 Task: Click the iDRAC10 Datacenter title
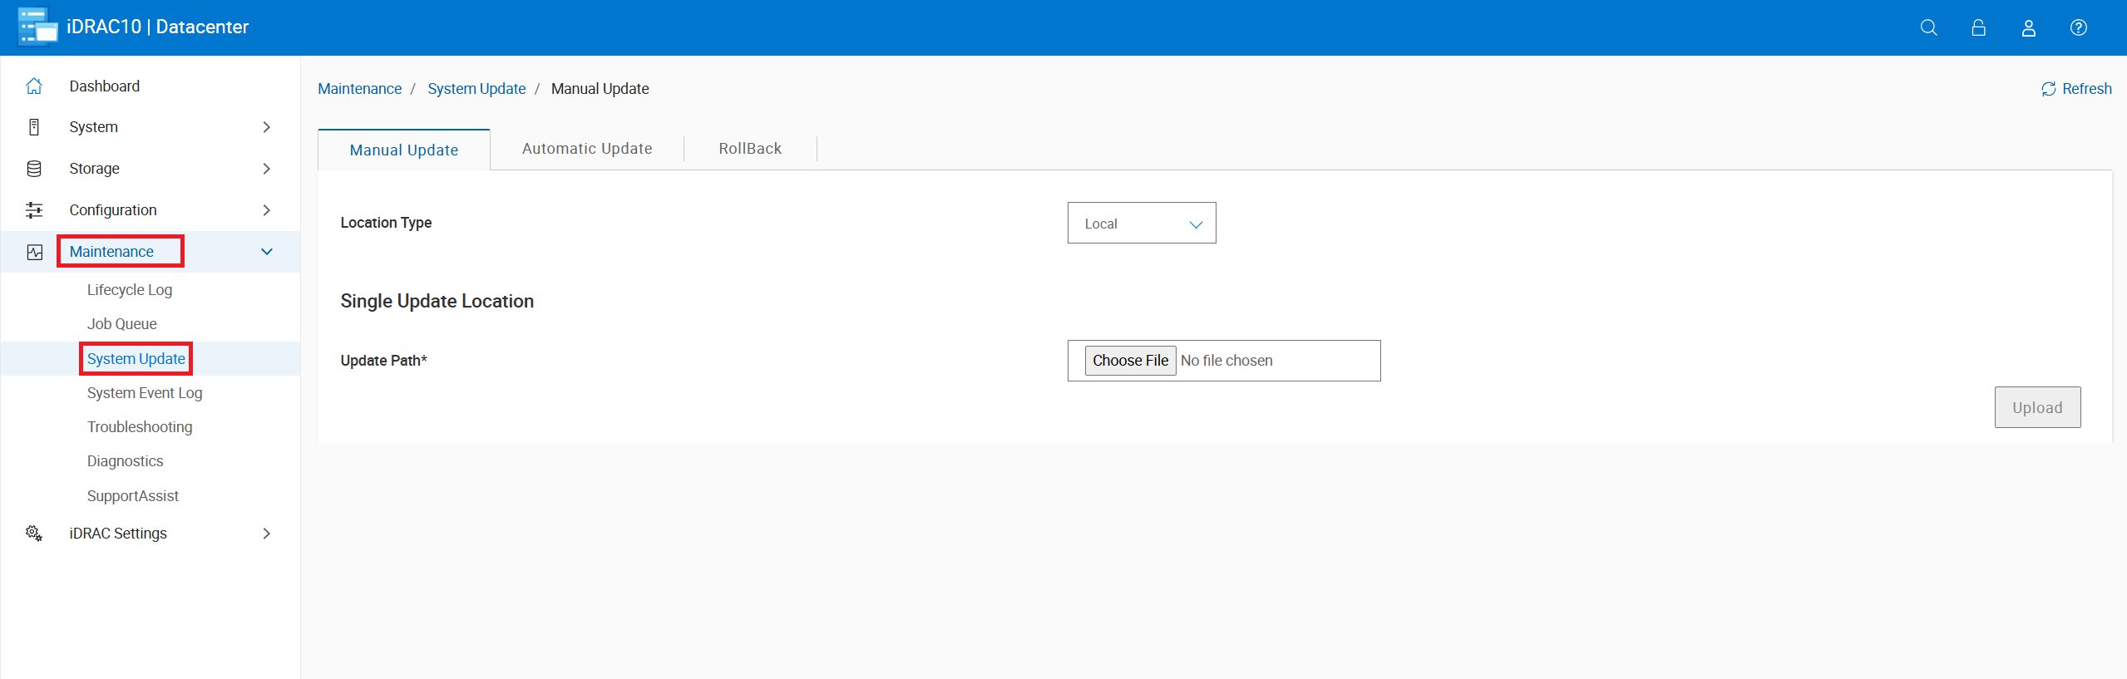coord(158,27)
